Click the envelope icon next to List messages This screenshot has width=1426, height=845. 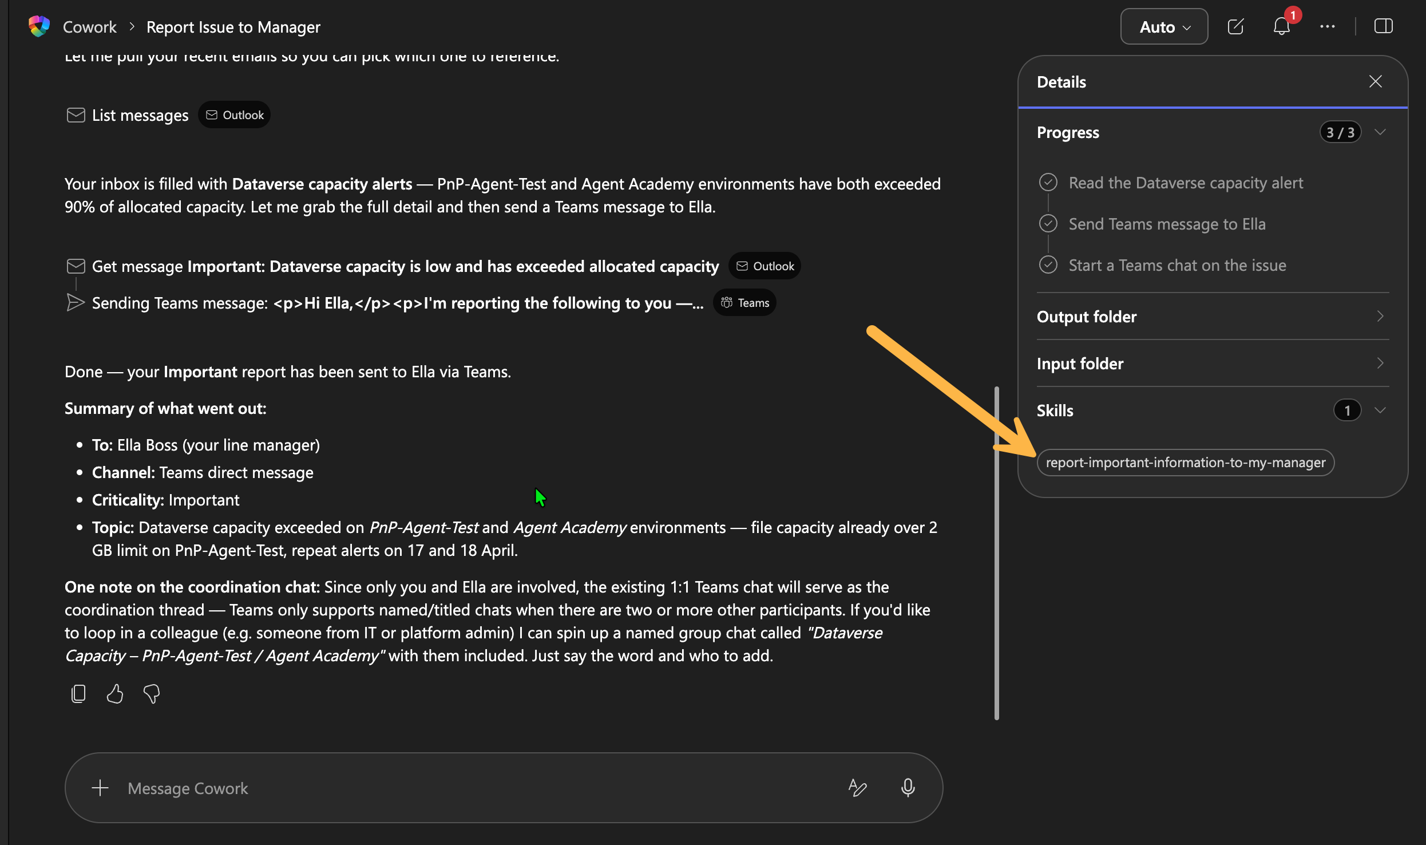[76, 115]
